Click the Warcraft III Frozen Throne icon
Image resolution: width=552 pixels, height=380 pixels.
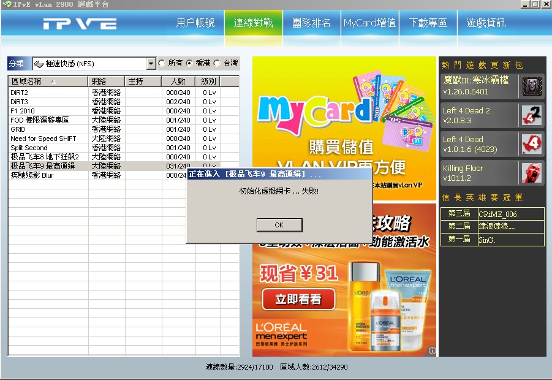tap(532, 86)
